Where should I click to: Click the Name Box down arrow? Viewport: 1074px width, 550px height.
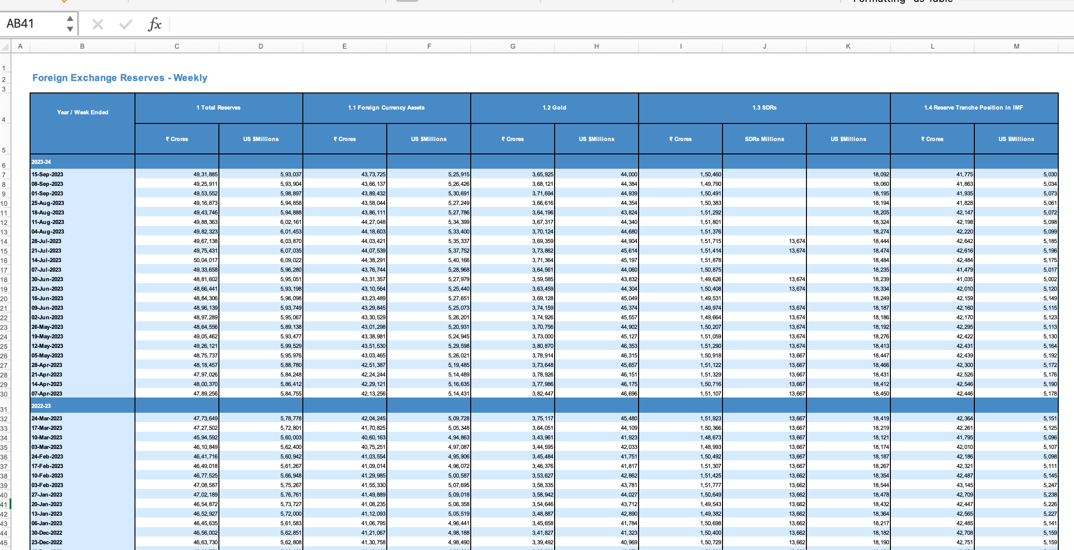point(70,29)
